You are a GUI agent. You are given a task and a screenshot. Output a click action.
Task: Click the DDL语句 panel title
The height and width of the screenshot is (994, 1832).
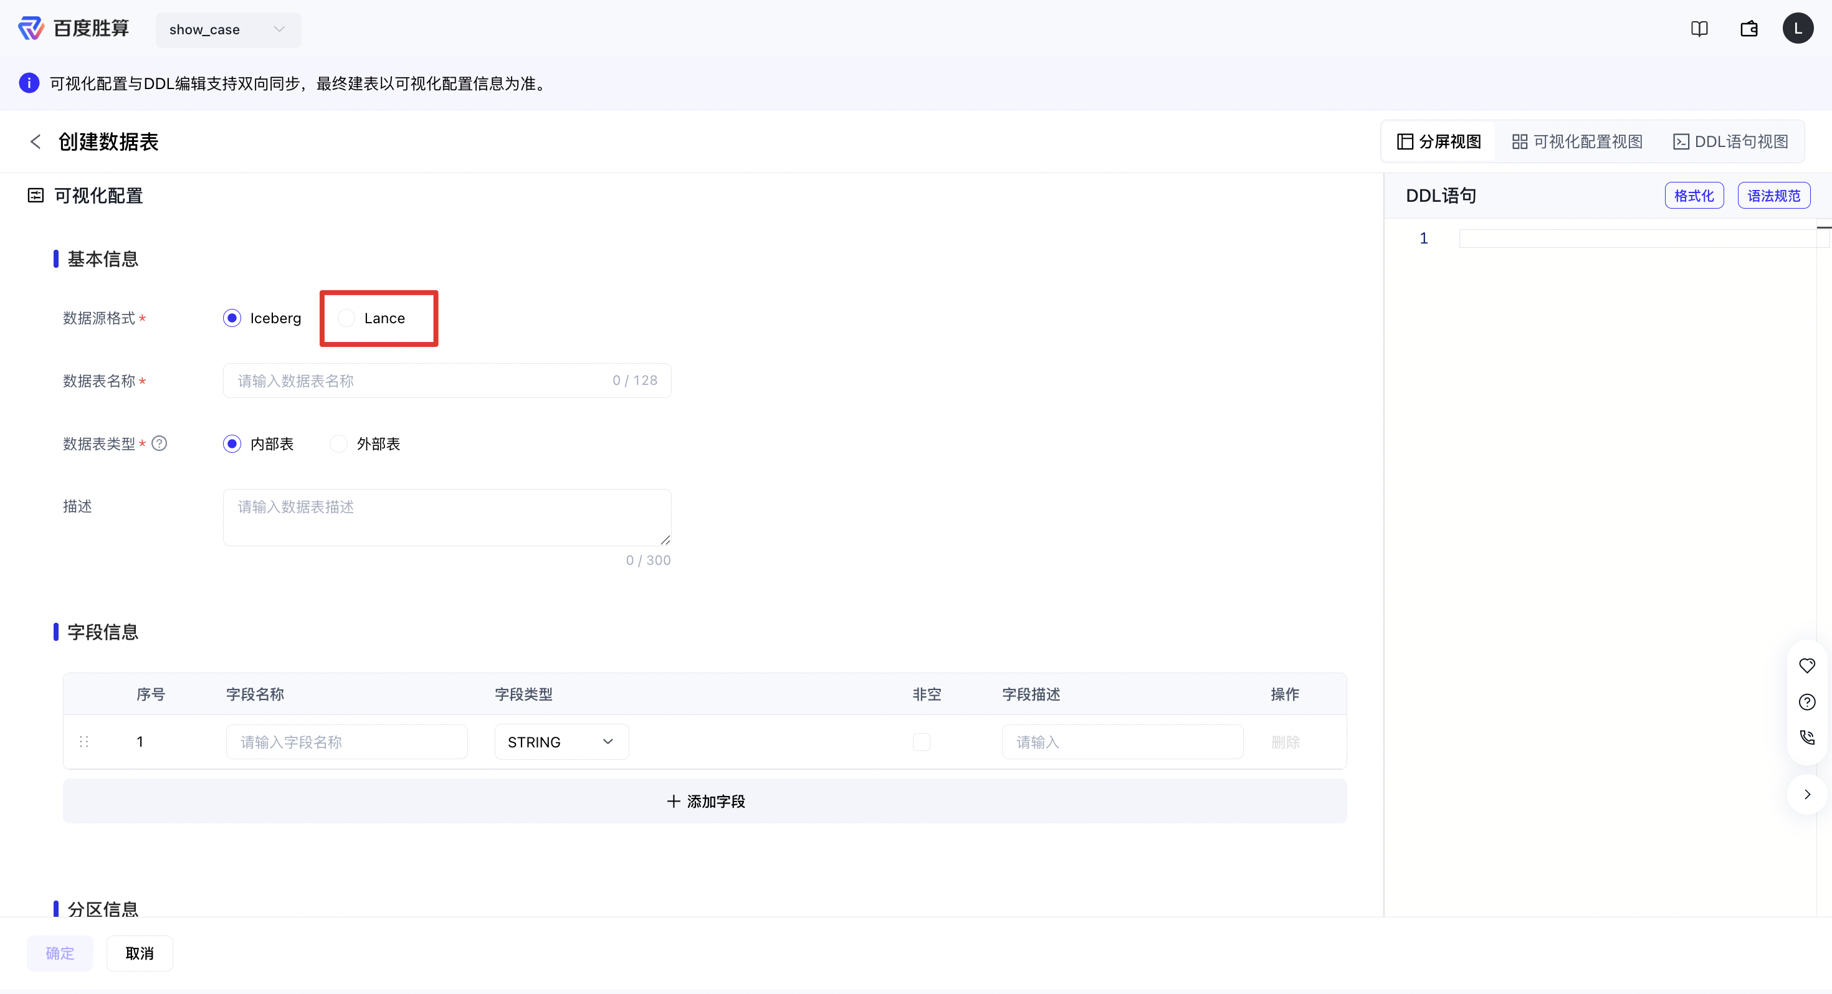click(x=1441, y=196)
